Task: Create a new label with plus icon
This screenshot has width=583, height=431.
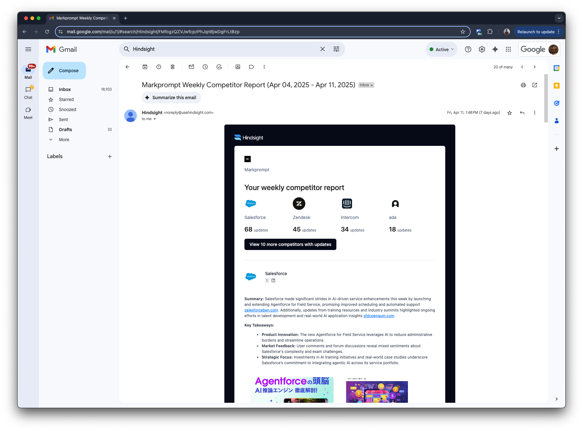Action: tap(110, 157)
